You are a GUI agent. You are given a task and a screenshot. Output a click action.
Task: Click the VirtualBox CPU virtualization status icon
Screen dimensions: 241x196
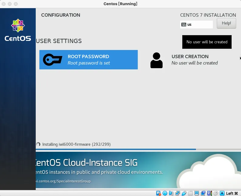(210, 193)
